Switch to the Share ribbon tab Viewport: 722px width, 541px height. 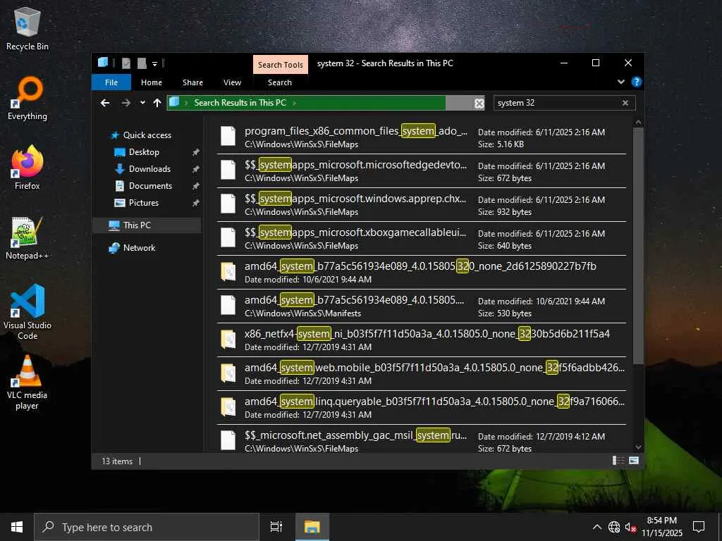(192, 82)
